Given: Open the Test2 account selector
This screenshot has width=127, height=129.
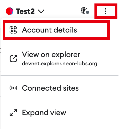Looking at the screenshot, I should 25,11.
